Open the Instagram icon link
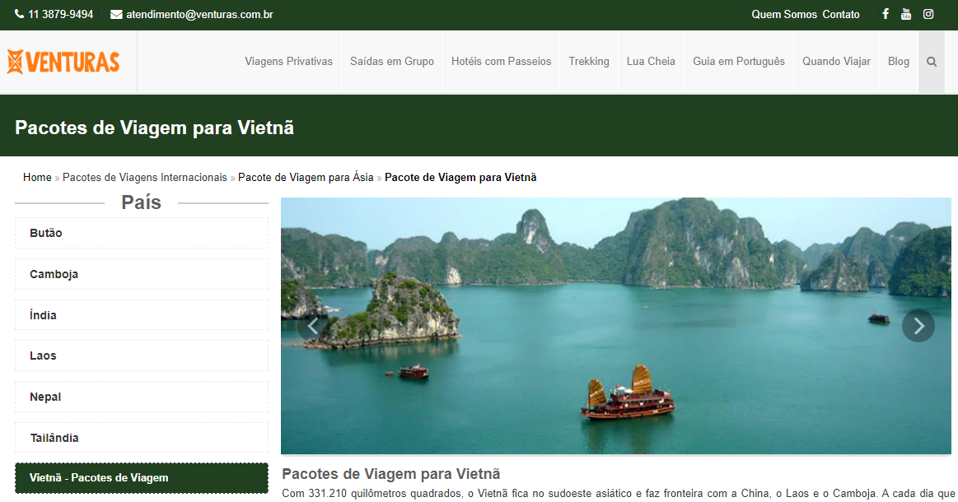Screen dimensions: 958x502 [928, 14]
